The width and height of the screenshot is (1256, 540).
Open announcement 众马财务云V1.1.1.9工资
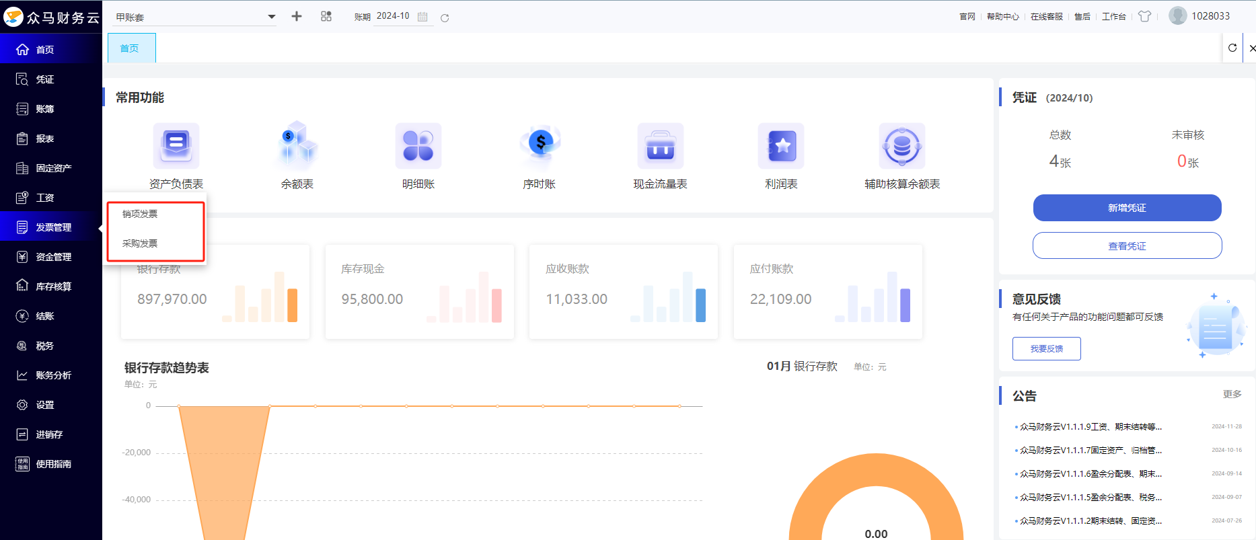click(x=1091, y=427)
